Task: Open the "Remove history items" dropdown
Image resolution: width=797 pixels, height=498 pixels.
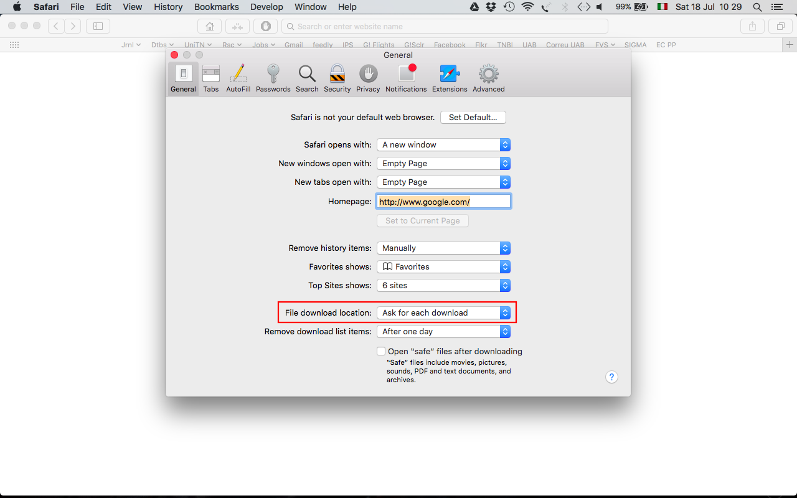Action: coord(444,248)
